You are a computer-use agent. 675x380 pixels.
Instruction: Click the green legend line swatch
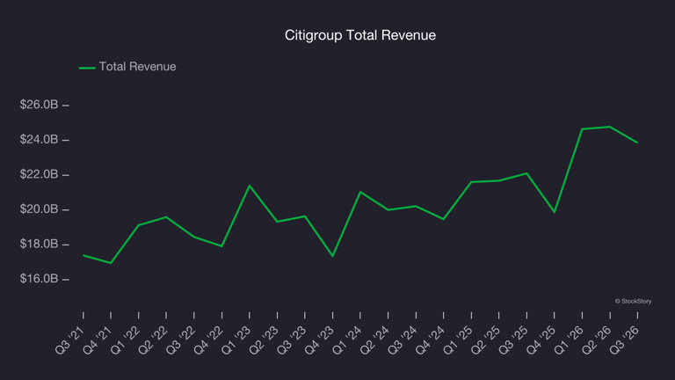click(x=87, y=68)
